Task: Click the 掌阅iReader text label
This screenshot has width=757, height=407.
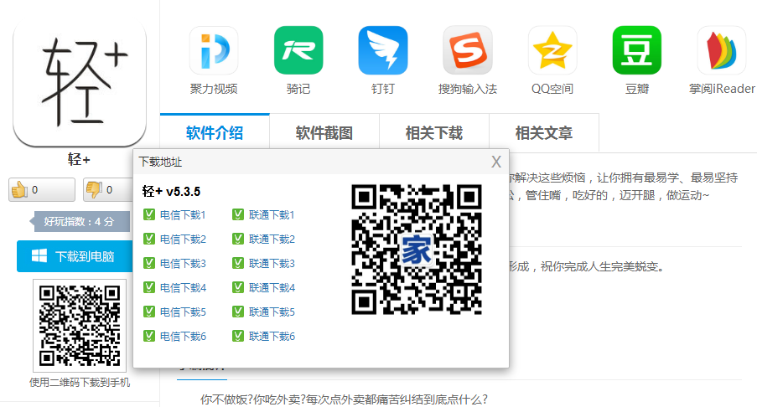Action: (722, 89)
